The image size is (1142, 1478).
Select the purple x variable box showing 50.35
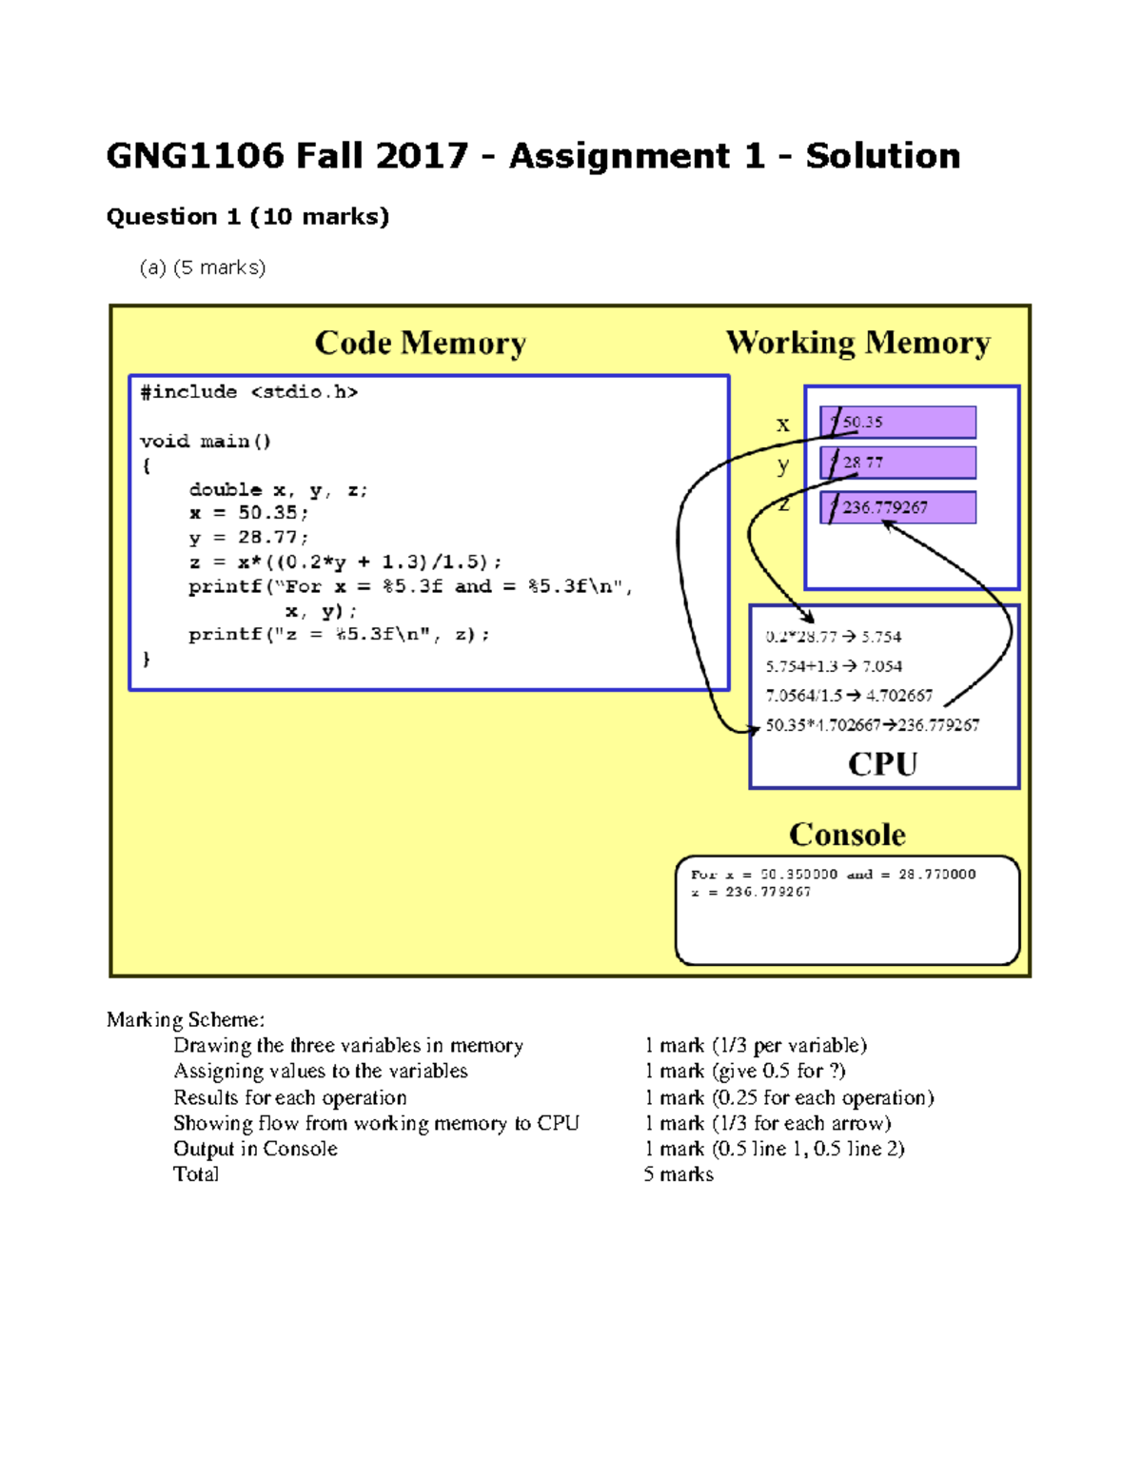coord(897,422)
